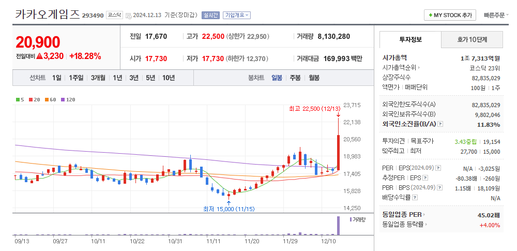This screenshot has width=517, height=251.
Task: Click the 투자의견 link label
Action: point(393,142)
